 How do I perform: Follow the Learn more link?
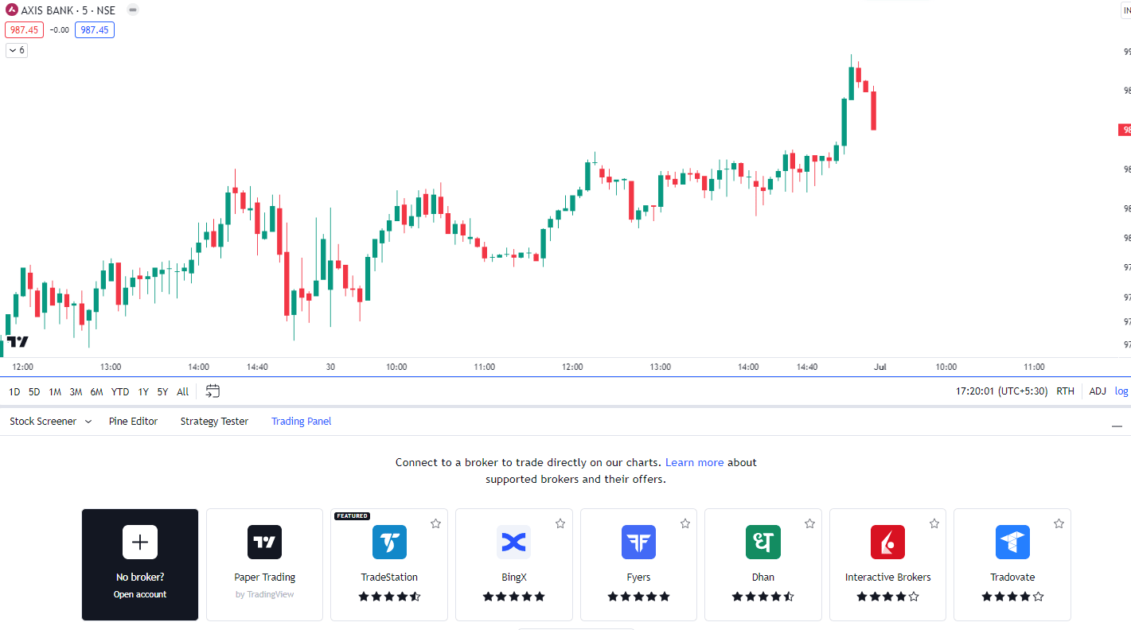point(695,462)
